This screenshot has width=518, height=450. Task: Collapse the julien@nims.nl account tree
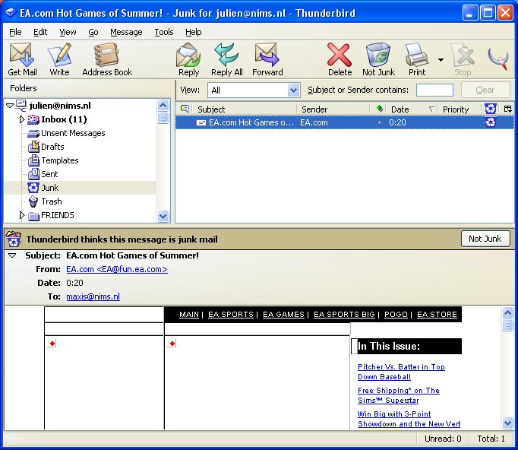click(x=10, y=106)
